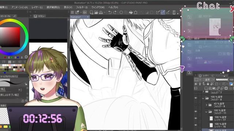Open the command bar hamburger menu

(x=72, y=12)
